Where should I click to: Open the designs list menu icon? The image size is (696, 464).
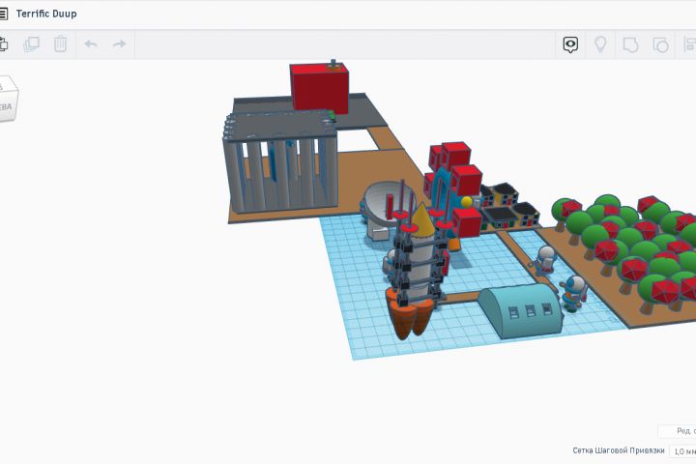point(3,14)
